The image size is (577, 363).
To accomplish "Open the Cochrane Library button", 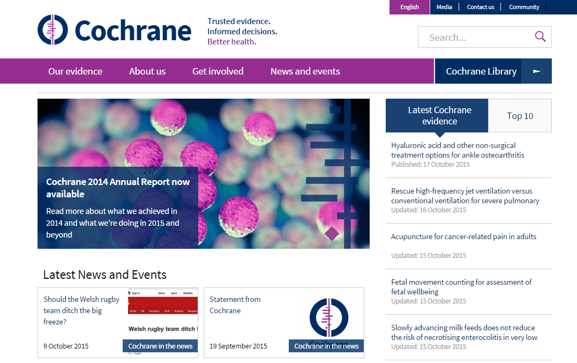I will [x=481, y=71].
